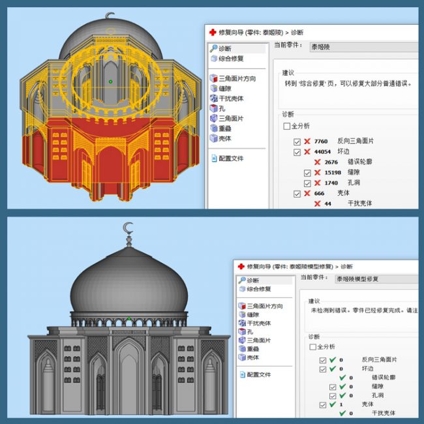This screenshot has height=424, width=424.
Task: Choose 干扰壳体 in the upper wizard sidebar
Action: tap(233, 98)
